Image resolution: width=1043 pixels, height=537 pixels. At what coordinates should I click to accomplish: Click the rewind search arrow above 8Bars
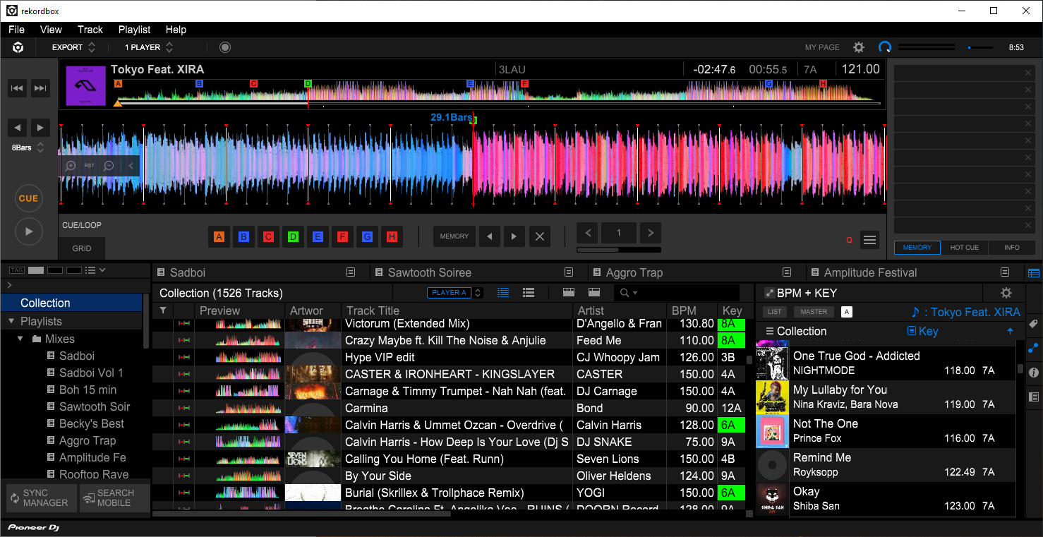(18, 128)
